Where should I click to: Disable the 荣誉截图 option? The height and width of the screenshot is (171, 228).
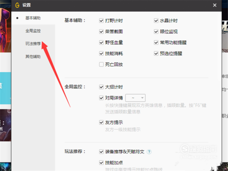point(101,31)
